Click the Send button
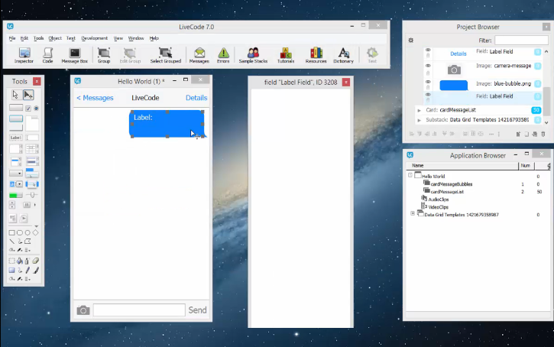The image size is (554, 347). [x=197, y=310]
